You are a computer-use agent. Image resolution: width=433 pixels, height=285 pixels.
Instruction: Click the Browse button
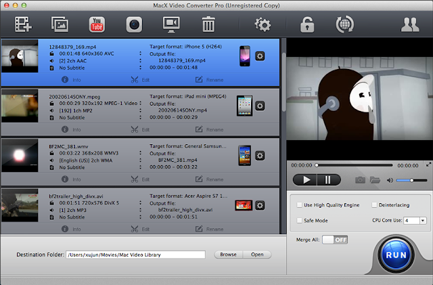pos(228,255)
